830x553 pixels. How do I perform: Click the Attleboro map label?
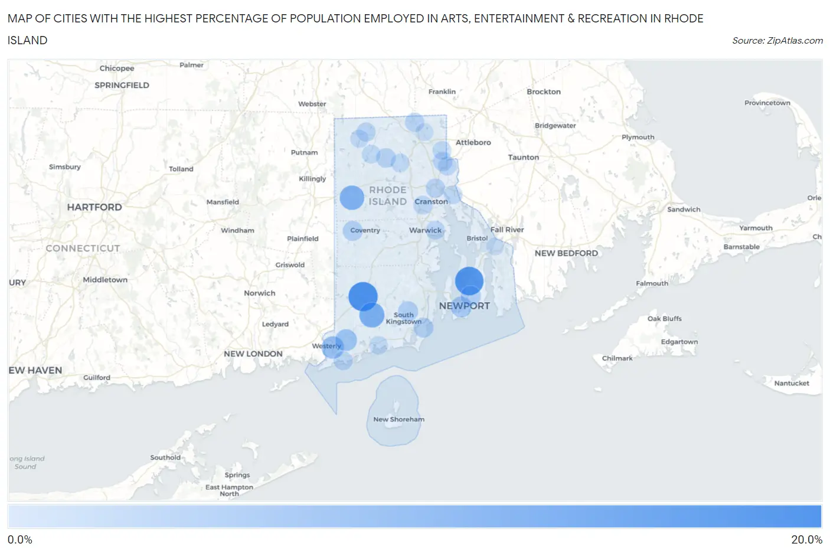point(473,142)
